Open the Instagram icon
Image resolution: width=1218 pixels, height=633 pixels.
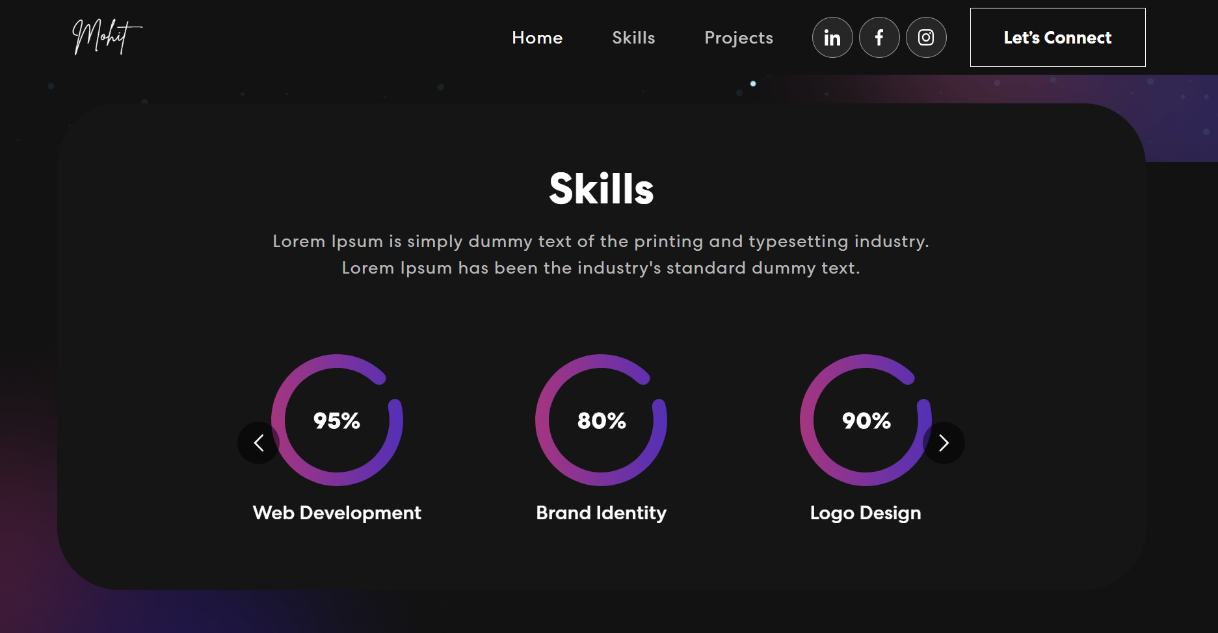[x=926, y=37]
